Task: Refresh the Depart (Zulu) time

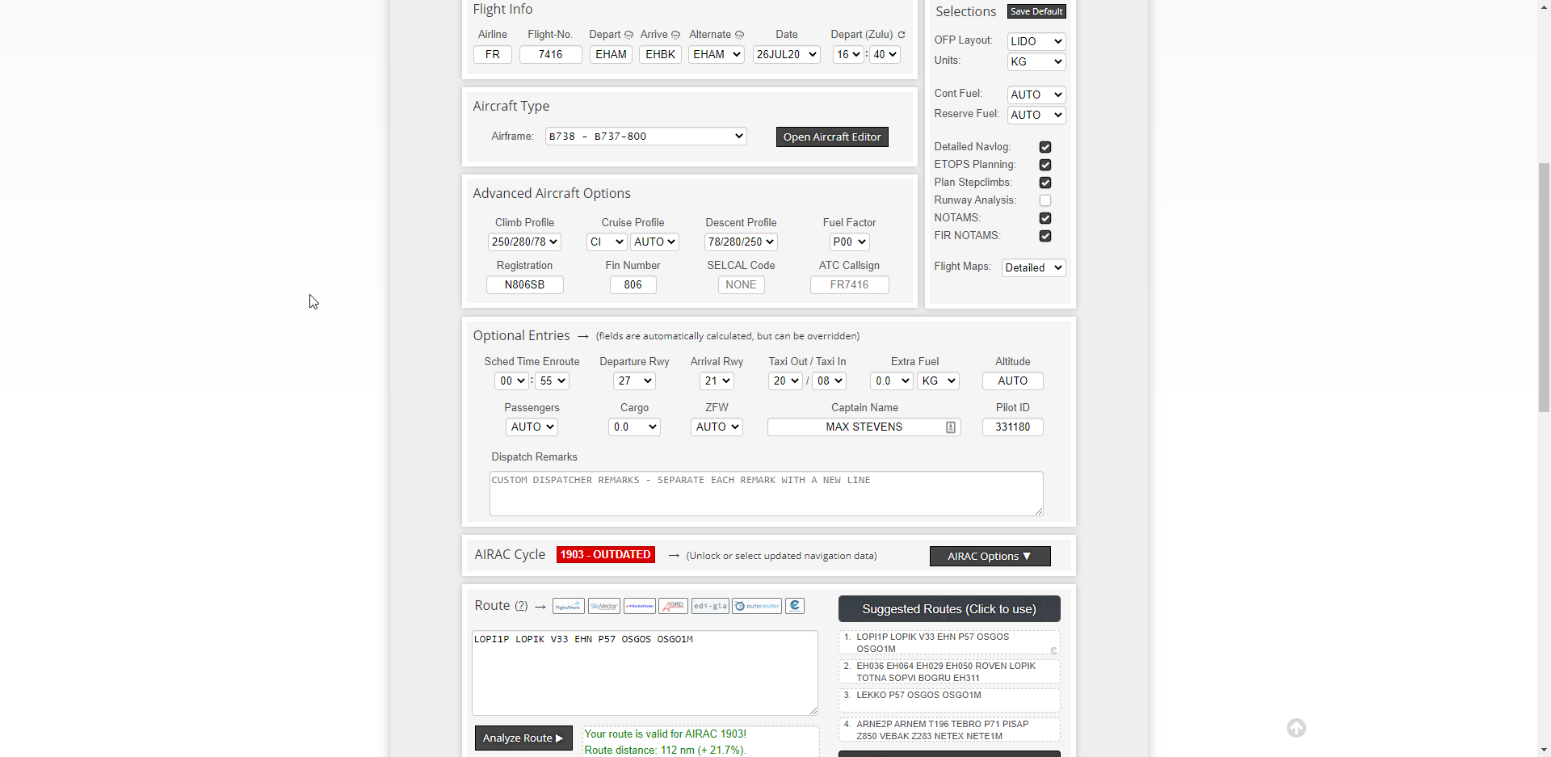Action: coord(902,35)
